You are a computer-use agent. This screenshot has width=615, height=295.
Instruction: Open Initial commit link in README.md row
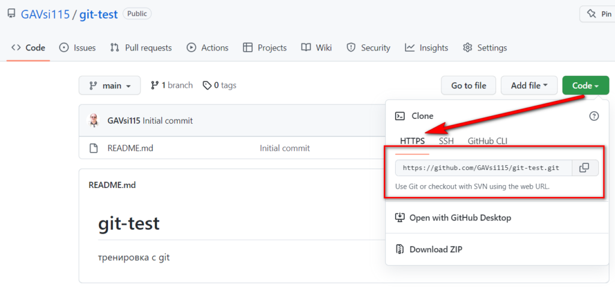click(x=285, y=148)
